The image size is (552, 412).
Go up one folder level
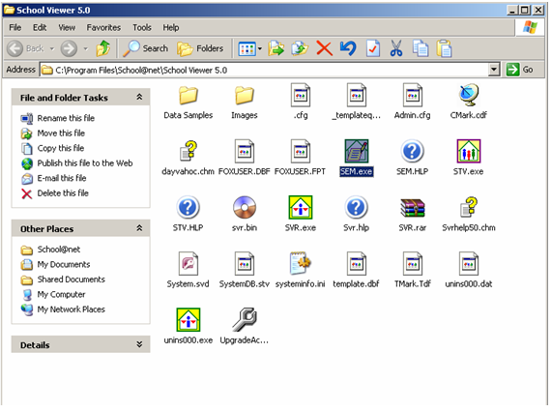point(102,48)
